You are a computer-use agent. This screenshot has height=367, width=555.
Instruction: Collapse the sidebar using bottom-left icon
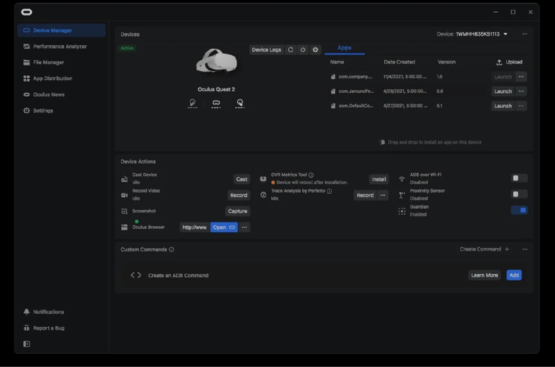[27, 344]
